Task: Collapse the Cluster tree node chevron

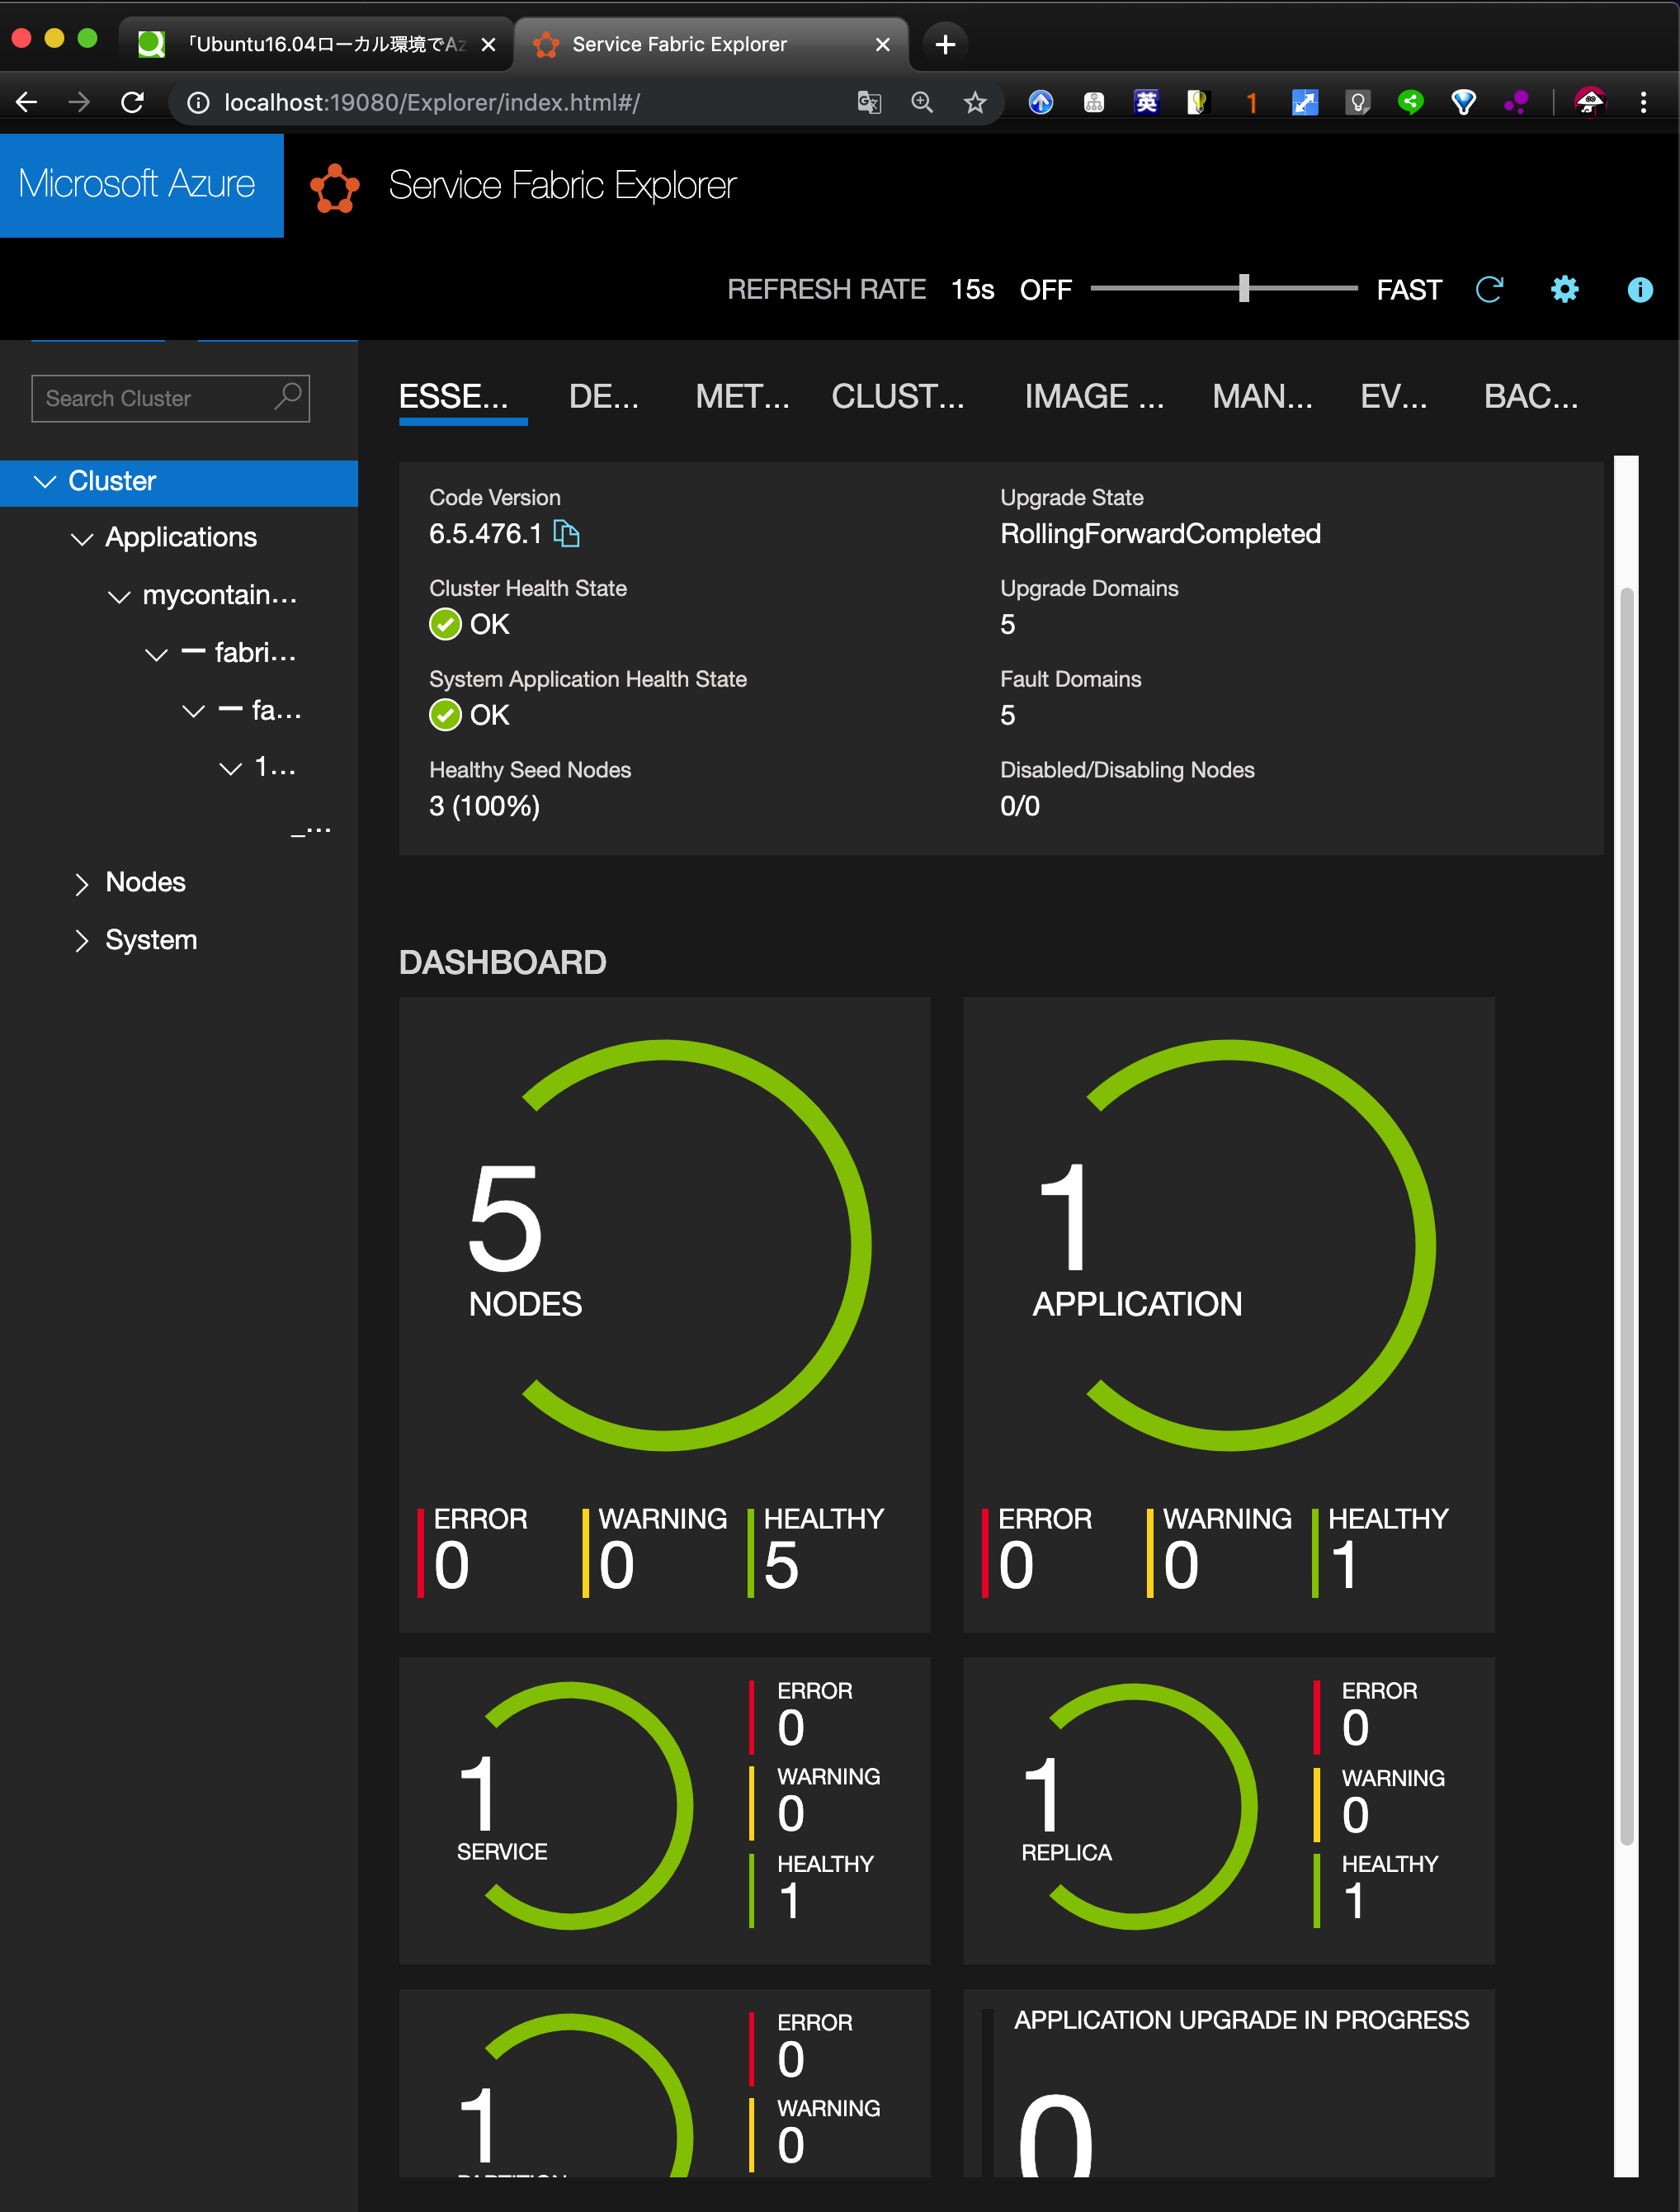Action: [44, 482]
